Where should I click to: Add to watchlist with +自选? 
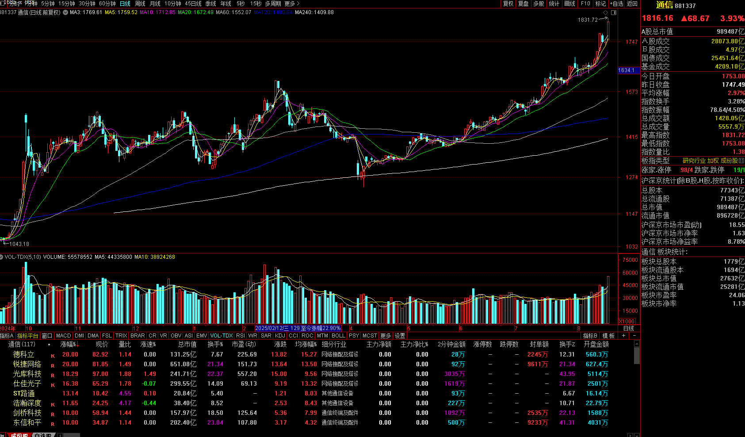617,4
